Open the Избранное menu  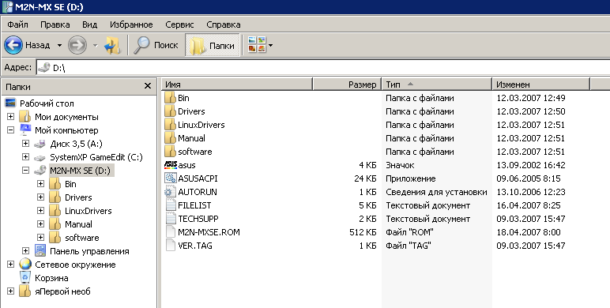click(131, 24)
